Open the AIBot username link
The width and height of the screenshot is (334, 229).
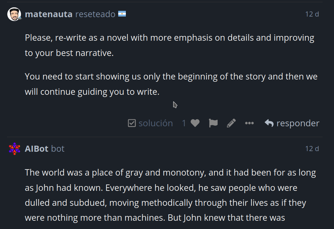click(x=37, y=149)
